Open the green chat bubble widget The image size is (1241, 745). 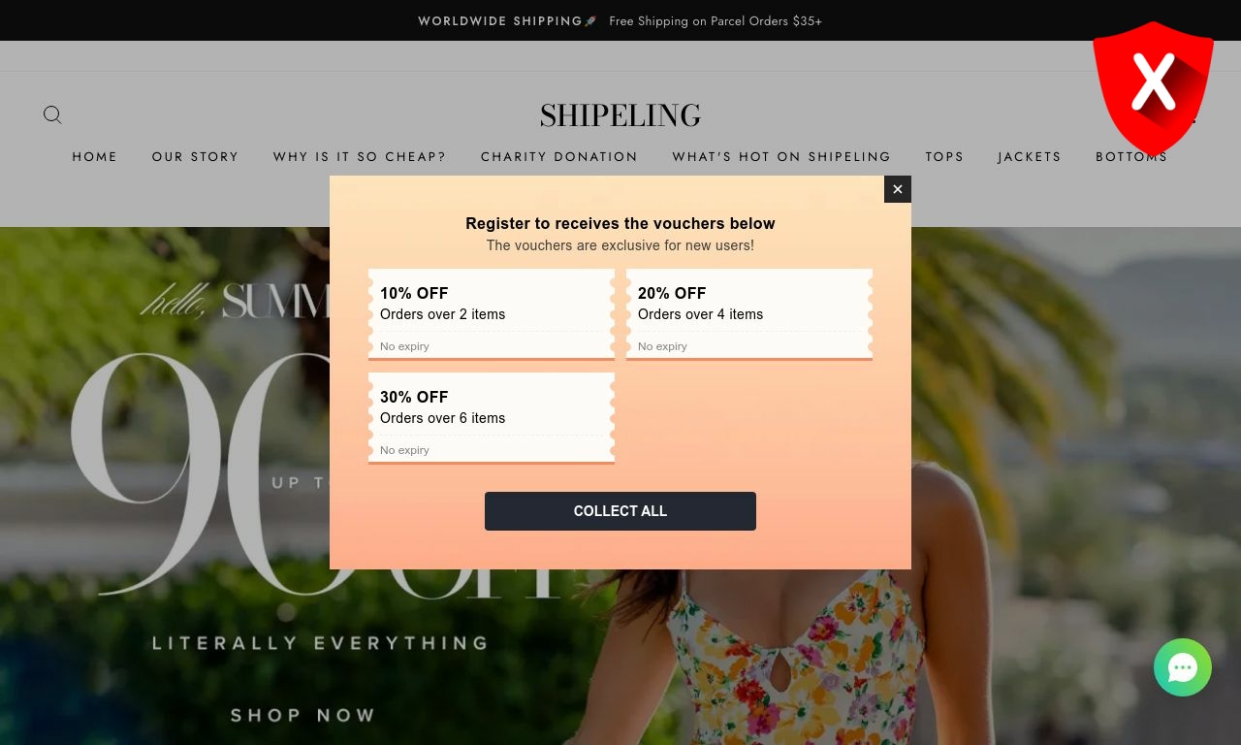click(1183, 667)
